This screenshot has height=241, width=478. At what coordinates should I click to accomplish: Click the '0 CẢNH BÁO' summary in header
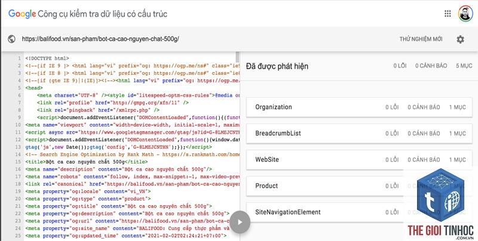[x=431, y=66]
